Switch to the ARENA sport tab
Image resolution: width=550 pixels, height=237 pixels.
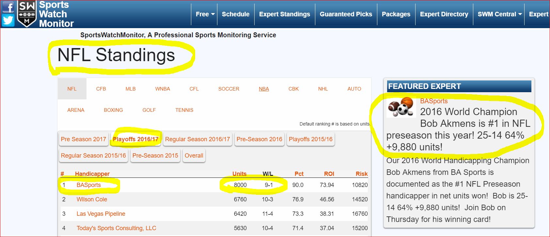pos(76,110)
